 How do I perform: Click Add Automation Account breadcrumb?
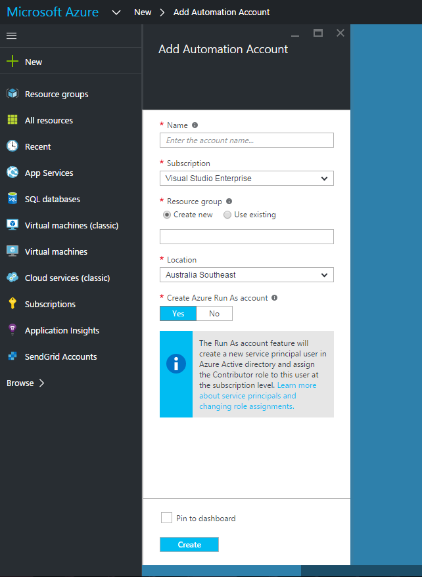tap(222, 12)
